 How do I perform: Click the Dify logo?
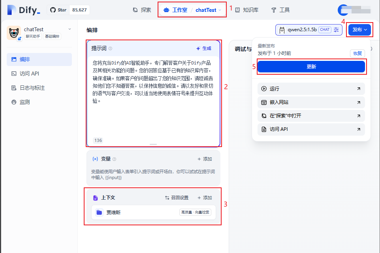coord(24,10)
